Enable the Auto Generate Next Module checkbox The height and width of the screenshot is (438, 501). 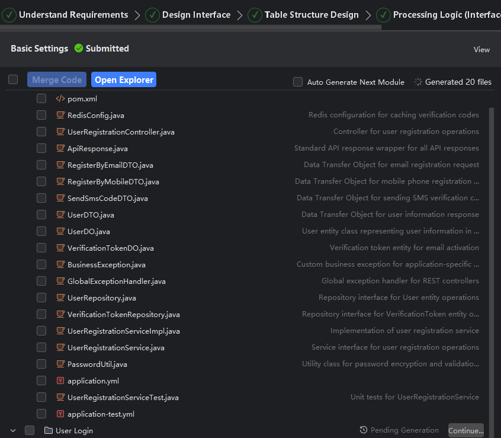[x=298, y=82]
